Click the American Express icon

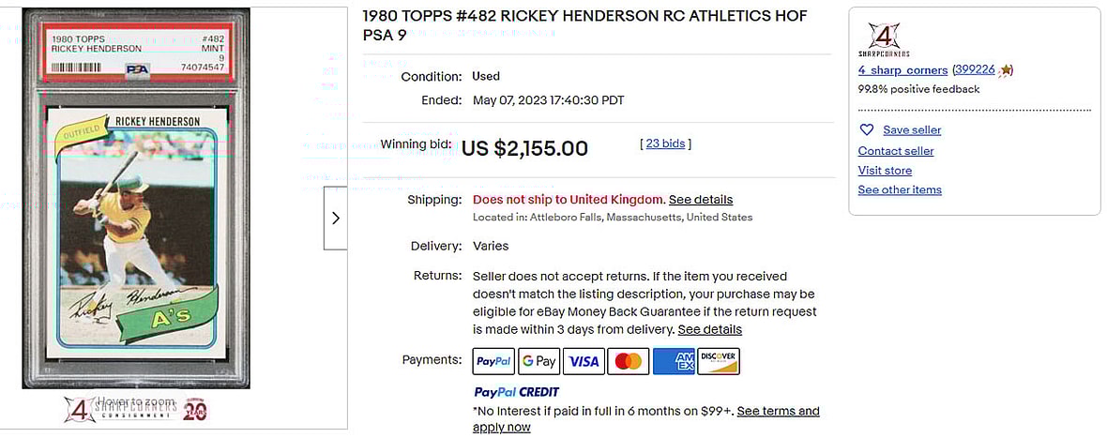[x=674, y=361]
